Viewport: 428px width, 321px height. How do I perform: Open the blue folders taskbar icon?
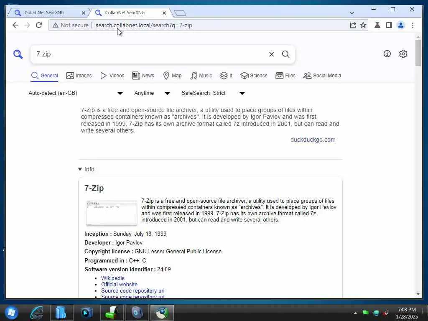tap(61, 313)
